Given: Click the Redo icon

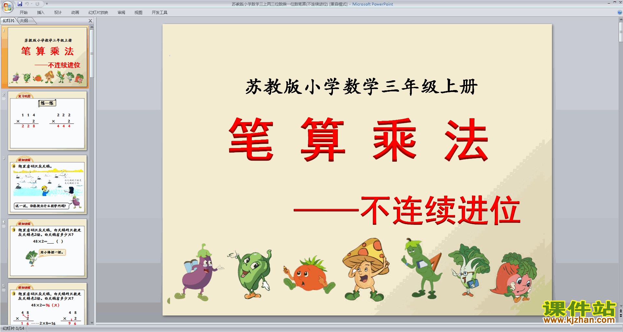Looking at the screenshot, I should click(37, 4).
